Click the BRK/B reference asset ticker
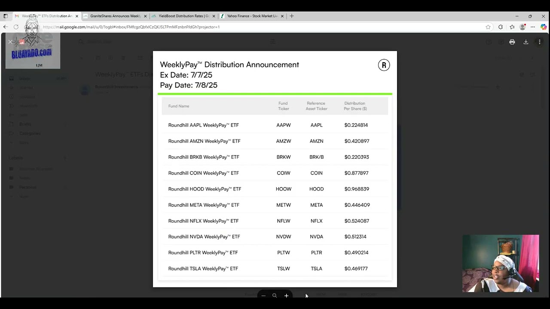This screenshot has width=550, height=309. click(317, 157)
